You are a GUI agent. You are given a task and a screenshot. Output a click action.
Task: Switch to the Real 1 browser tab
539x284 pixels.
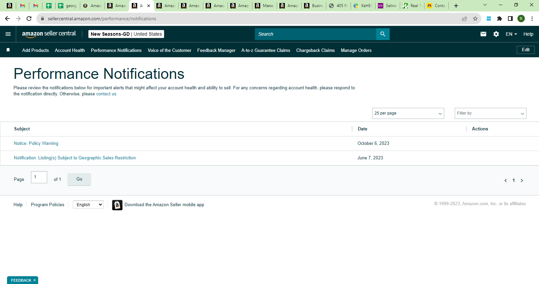click(412, 6)
